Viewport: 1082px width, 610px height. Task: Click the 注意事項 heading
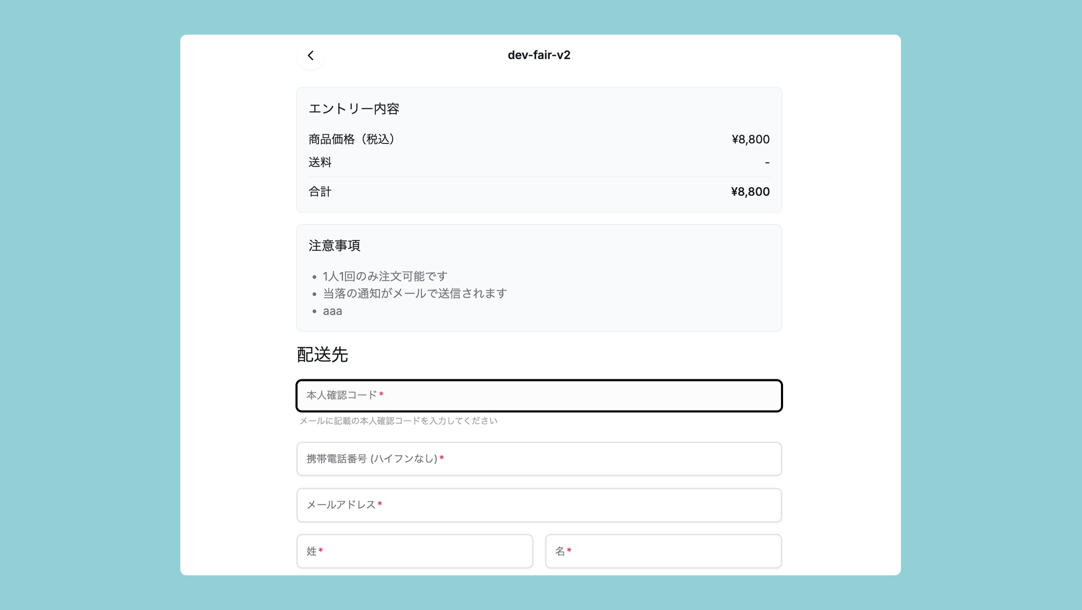tap(334, 246)
